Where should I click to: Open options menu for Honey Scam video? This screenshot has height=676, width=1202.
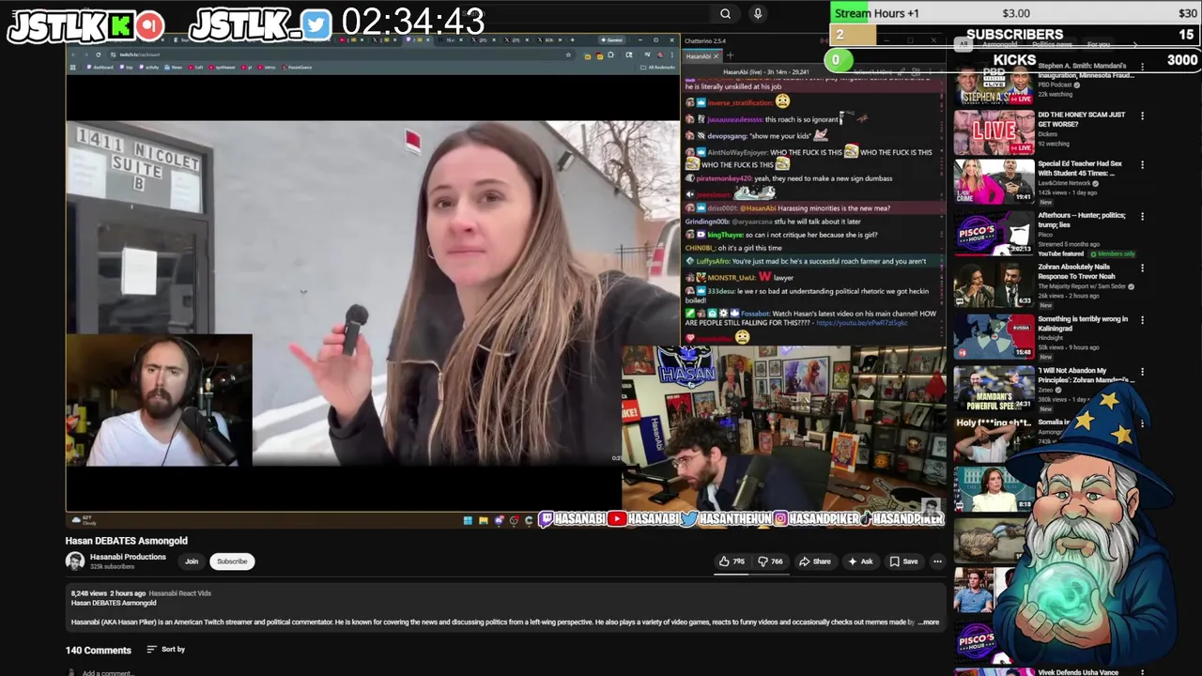pos(1142,115)
